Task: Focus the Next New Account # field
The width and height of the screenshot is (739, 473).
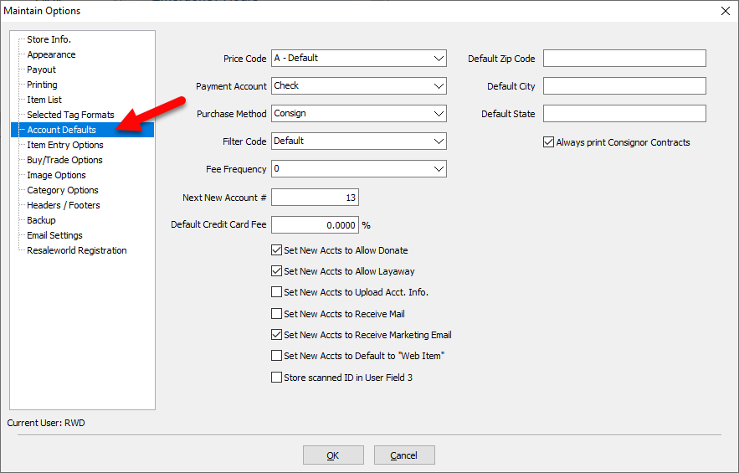Action: (x=315, y=198)
